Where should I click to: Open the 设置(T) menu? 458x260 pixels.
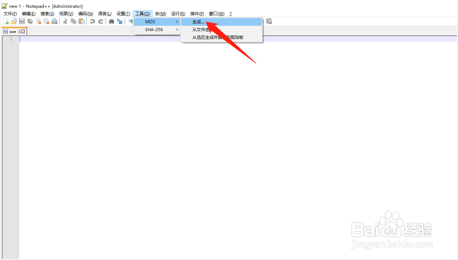(x=123, y=14)
